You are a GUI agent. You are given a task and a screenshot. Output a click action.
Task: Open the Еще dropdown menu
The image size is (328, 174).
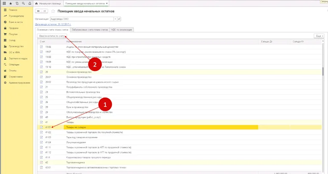coord(319,36)
